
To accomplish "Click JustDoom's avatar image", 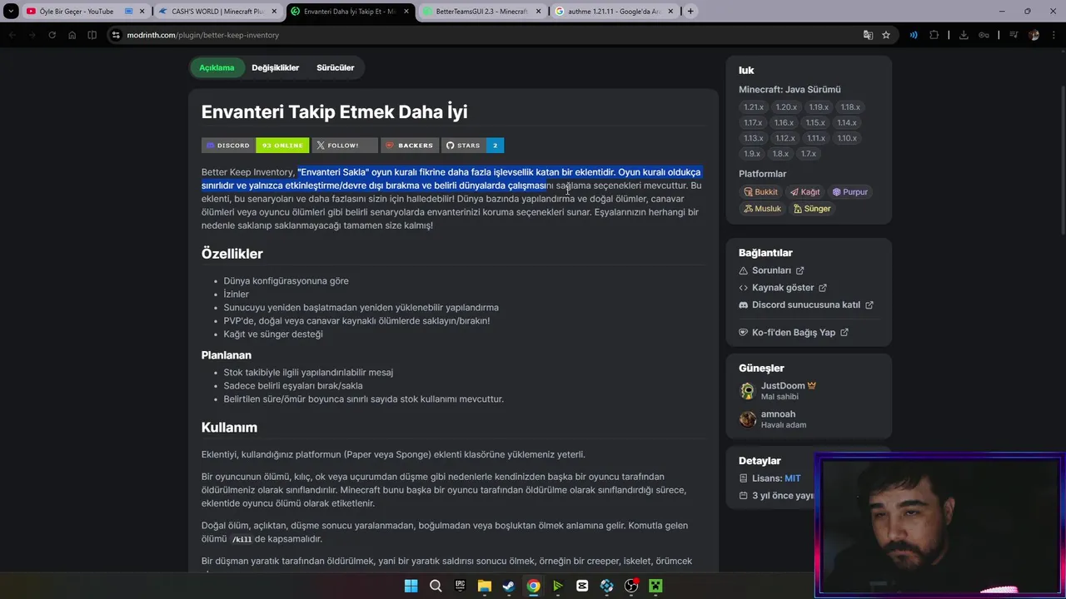I will click(748, 391).
